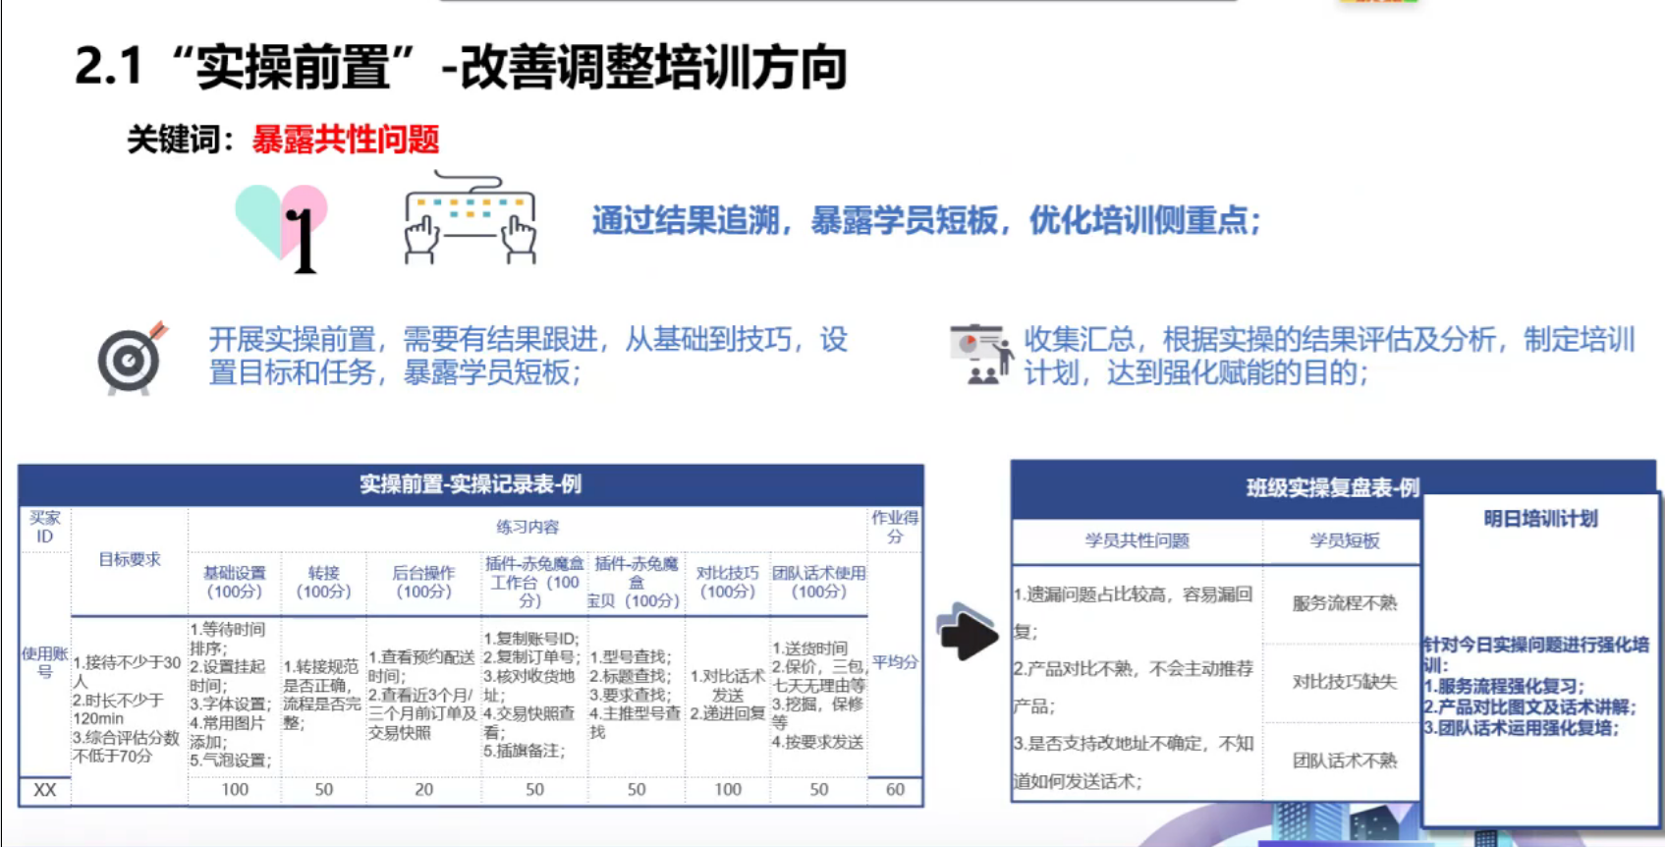Select table header 实操前置-实操记录表-例

[471, 484]
